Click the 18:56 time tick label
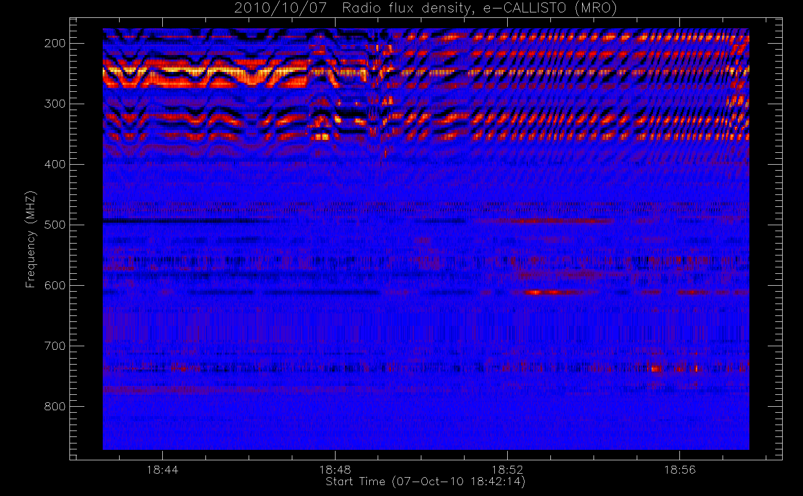The image size is (803, 496). pos(680,470)
